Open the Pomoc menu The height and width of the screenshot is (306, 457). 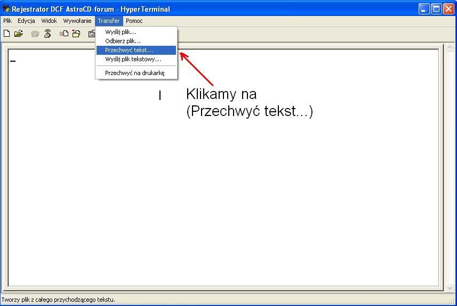click(x=134, y=21)
